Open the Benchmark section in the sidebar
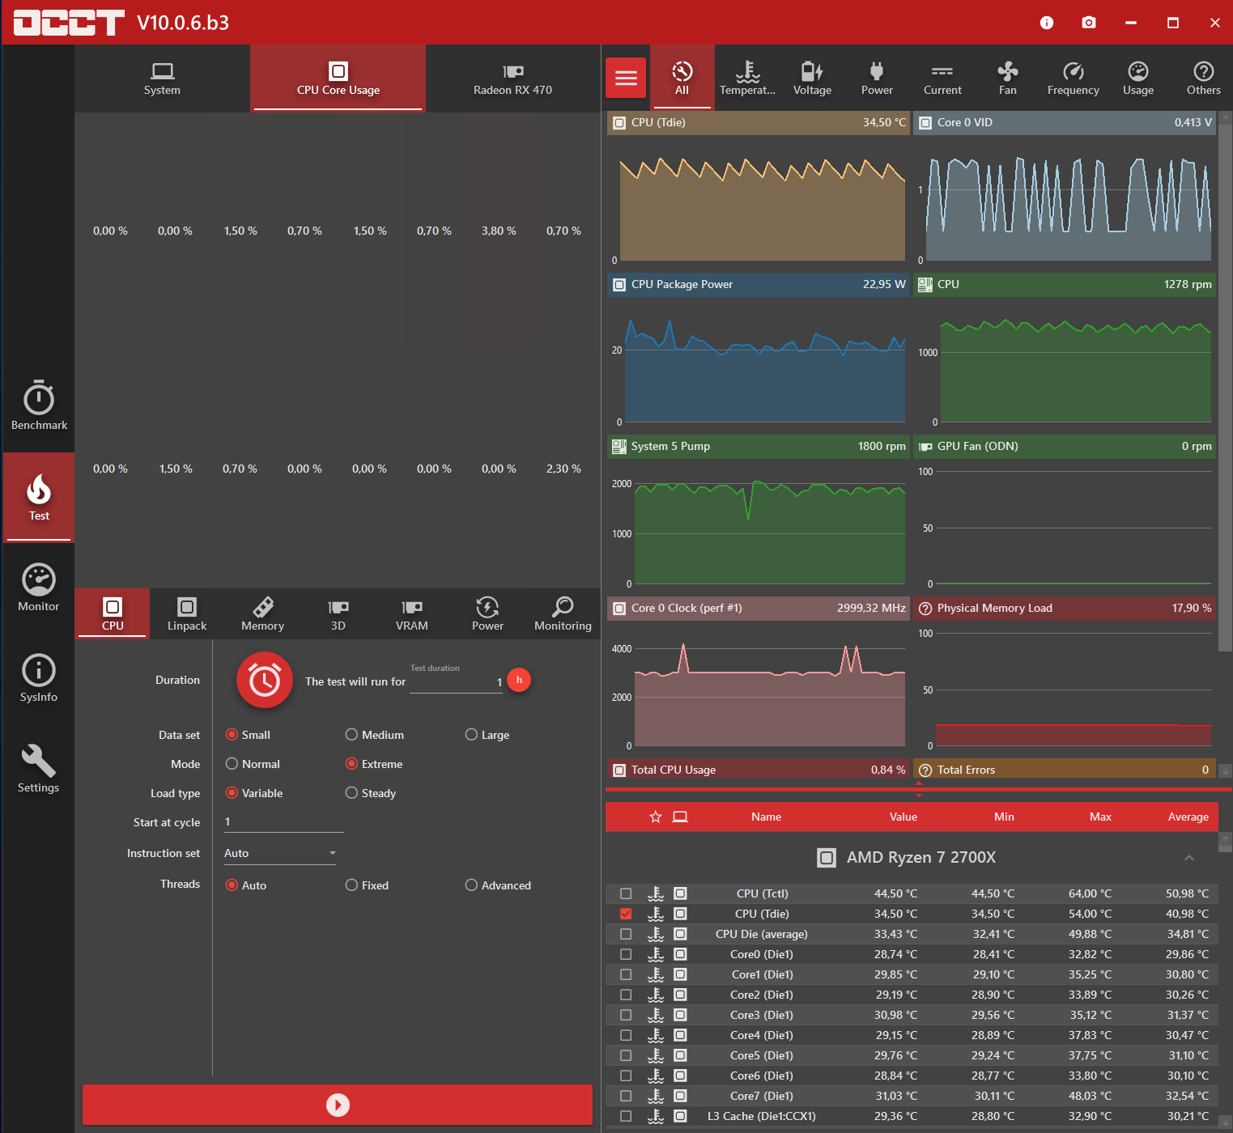The height and width of the screenshot is (1133, 1233). [39, 405]
